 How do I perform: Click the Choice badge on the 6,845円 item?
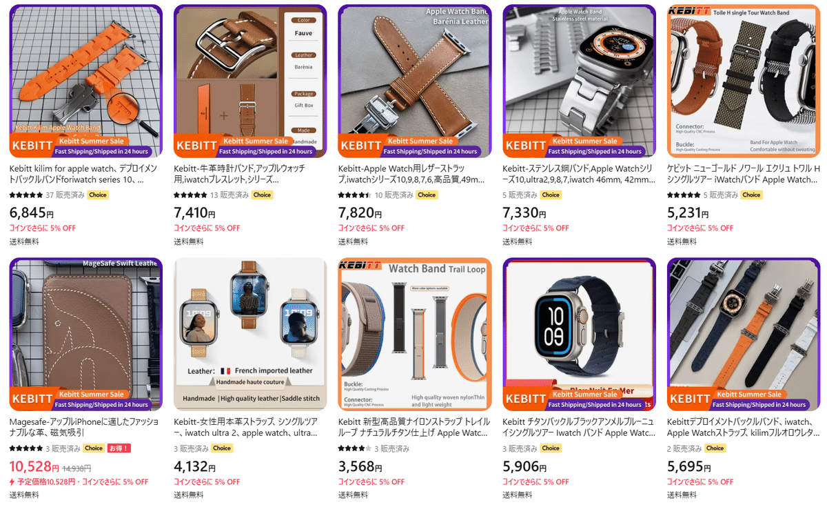point(98,195)
